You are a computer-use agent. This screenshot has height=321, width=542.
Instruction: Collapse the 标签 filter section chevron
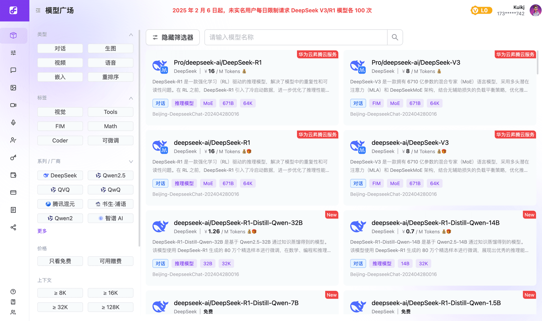[131, 98]
